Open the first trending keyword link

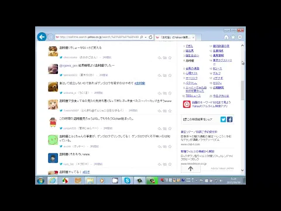pos(189,46)
